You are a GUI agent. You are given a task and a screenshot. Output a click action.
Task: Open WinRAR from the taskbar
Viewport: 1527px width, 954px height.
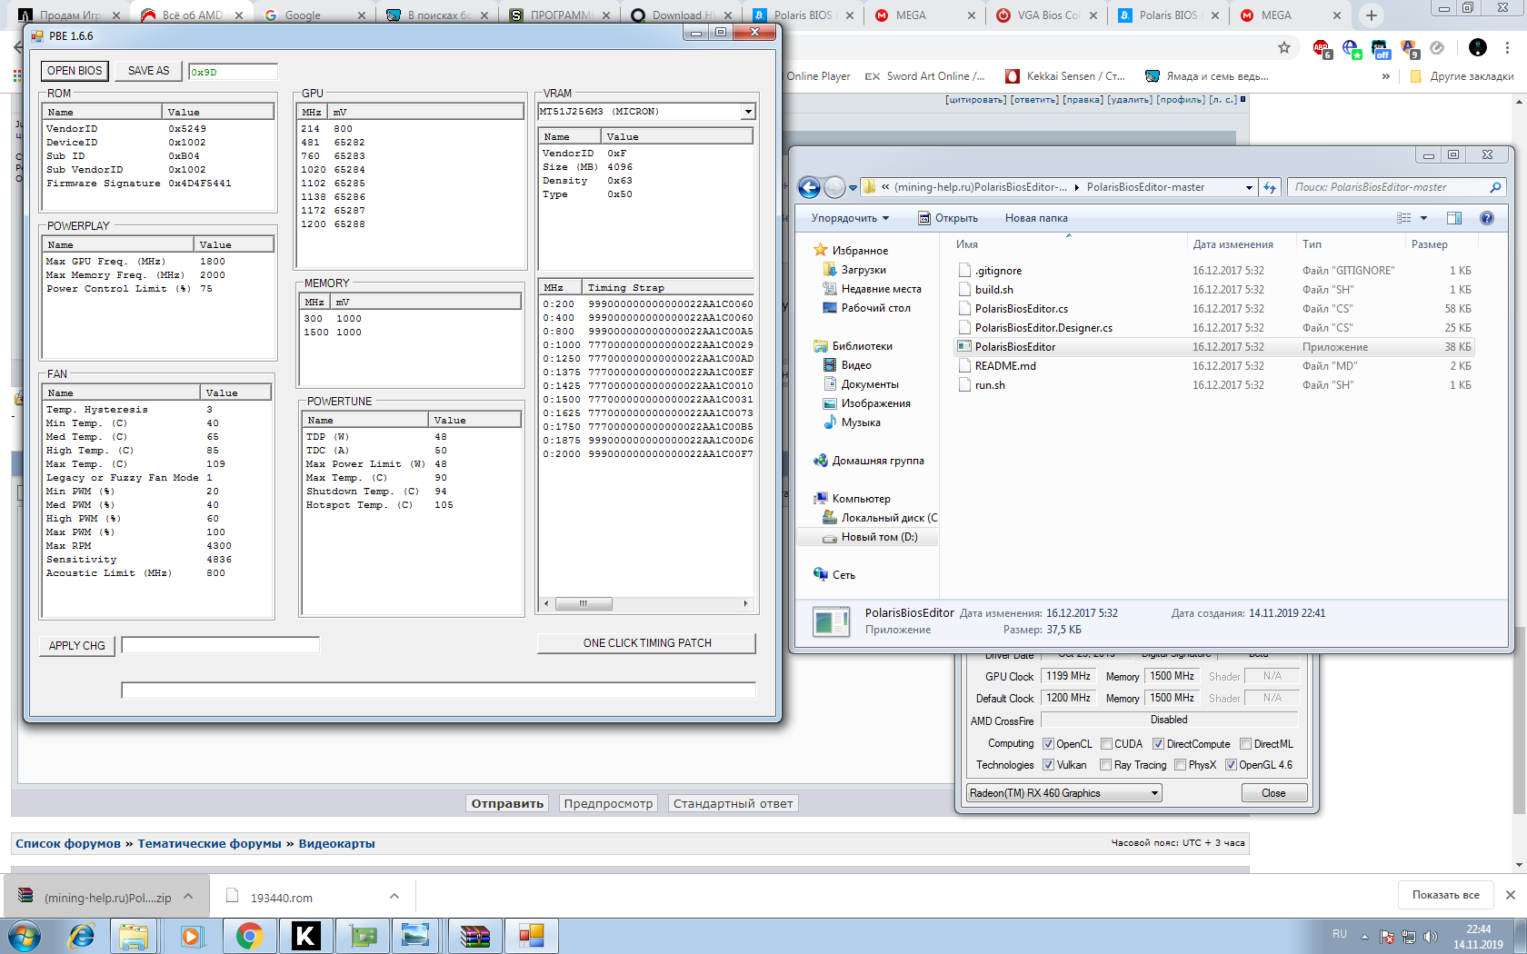click(474, 936)
